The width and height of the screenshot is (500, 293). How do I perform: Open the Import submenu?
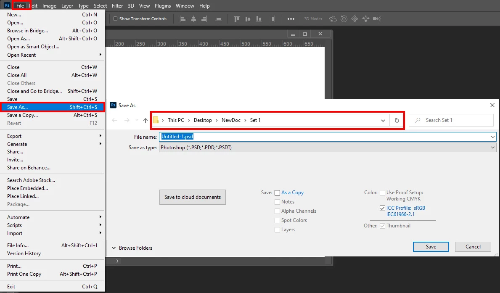point(52,233)
